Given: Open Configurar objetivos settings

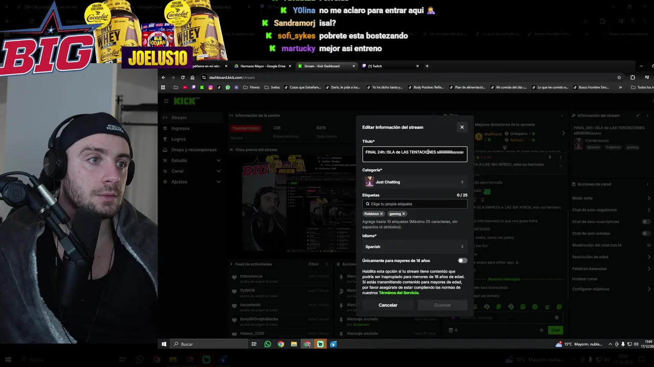Looking at the screenshot, I should pyautogui.click(x=611, y=289).
